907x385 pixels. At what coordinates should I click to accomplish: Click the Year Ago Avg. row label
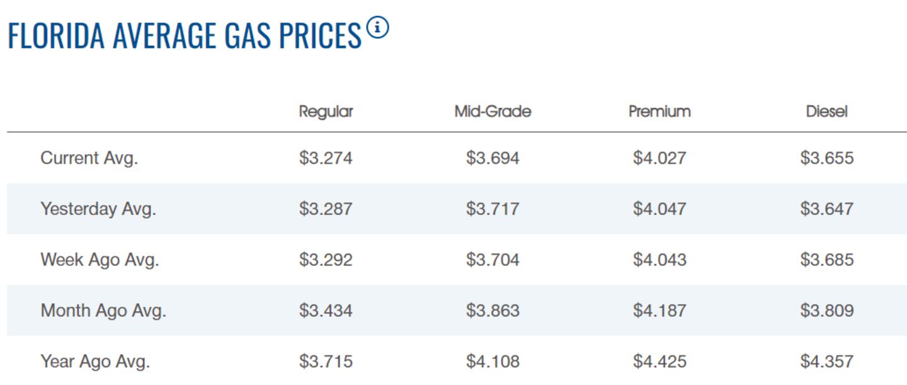pos(95,362)
